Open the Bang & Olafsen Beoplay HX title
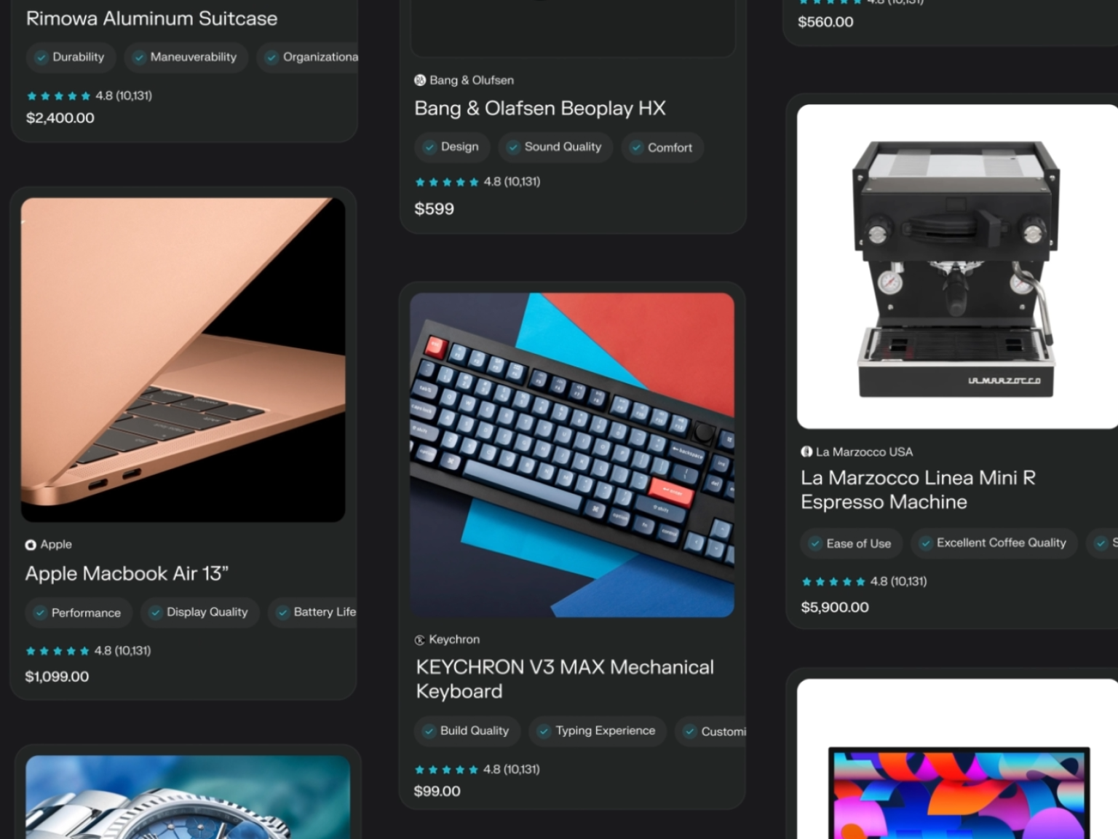This screenshot has height=839, width=1118. pos(540,109)
